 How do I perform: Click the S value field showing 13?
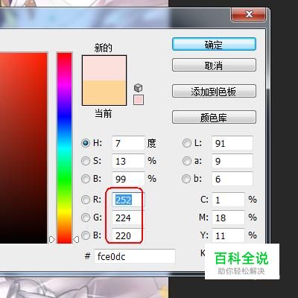click(x=128, y=161)
